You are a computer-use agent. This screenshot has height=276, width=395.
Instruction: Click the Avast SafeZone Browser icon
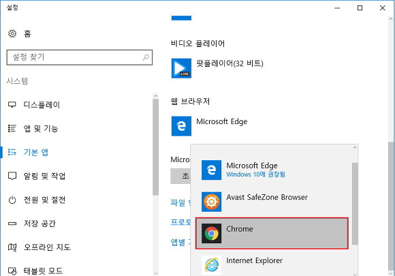point(211,202)
